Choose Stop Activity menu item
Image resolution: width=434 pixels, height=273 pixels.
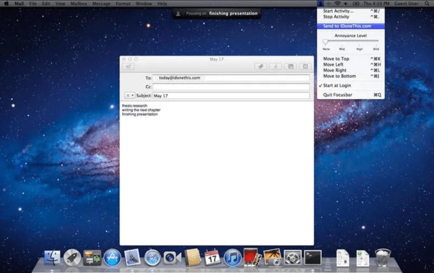351,17
